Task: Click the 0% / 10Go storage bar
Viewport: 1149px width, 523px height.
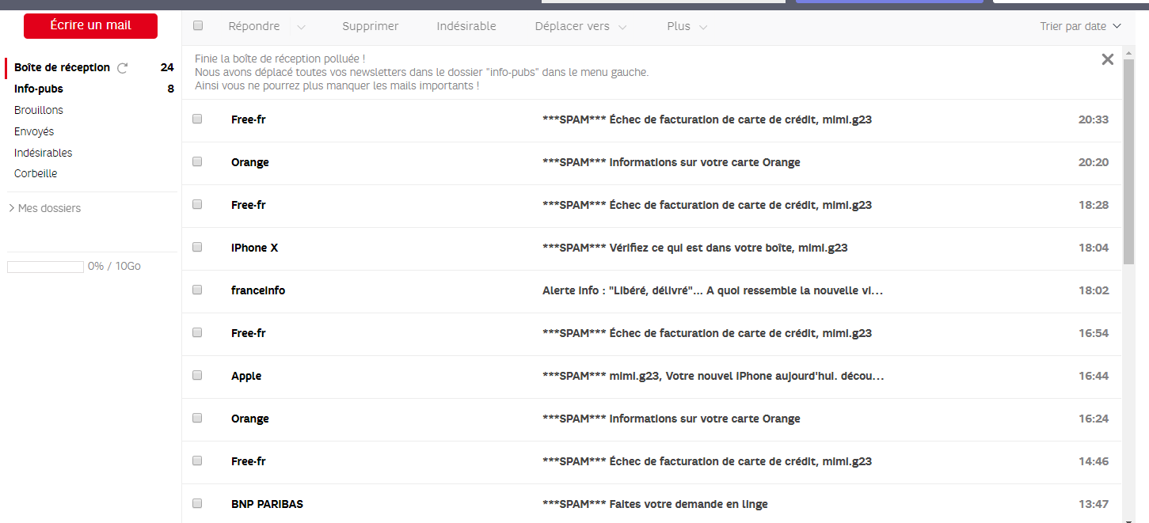Action: tap(45, 266)
